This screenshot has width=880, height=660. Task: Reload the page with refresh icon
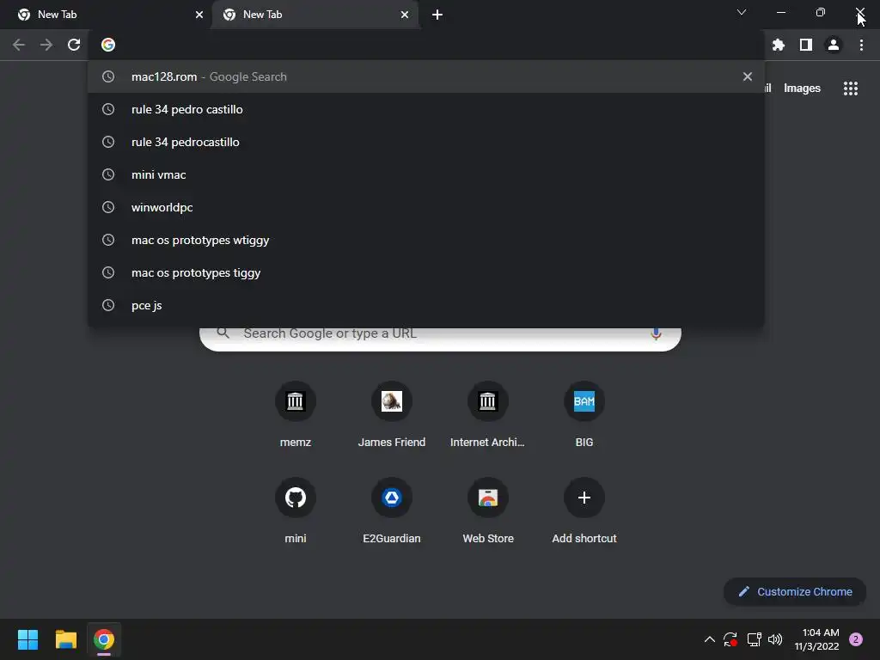coord(74,45)
